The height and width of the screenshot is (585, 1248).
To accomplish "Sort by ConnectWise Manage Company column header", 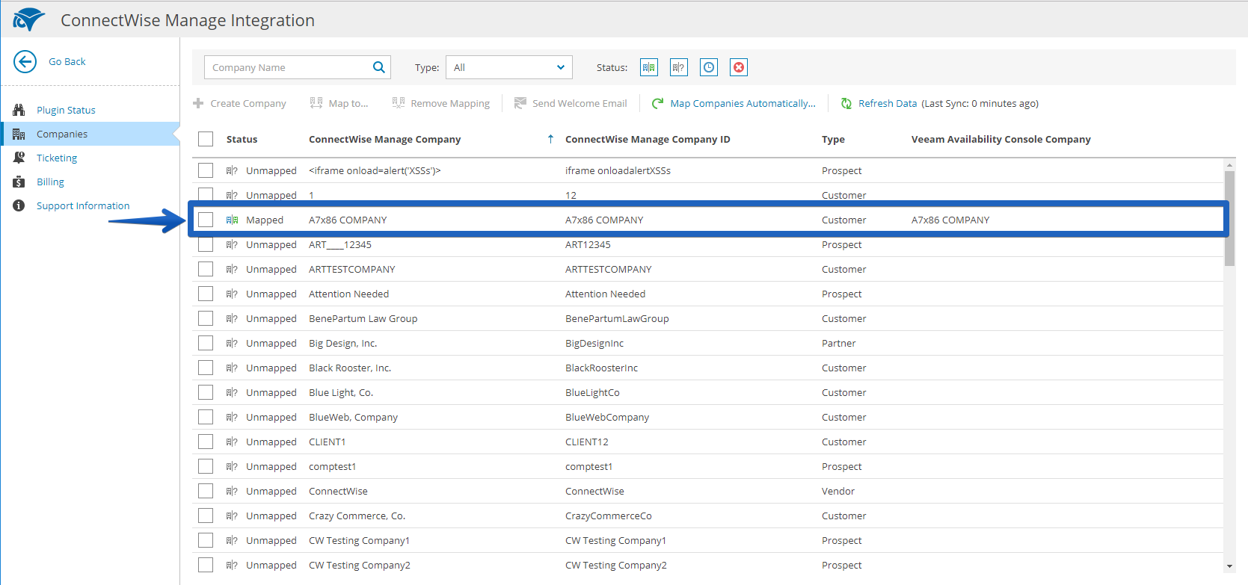I will coord(384,139).
